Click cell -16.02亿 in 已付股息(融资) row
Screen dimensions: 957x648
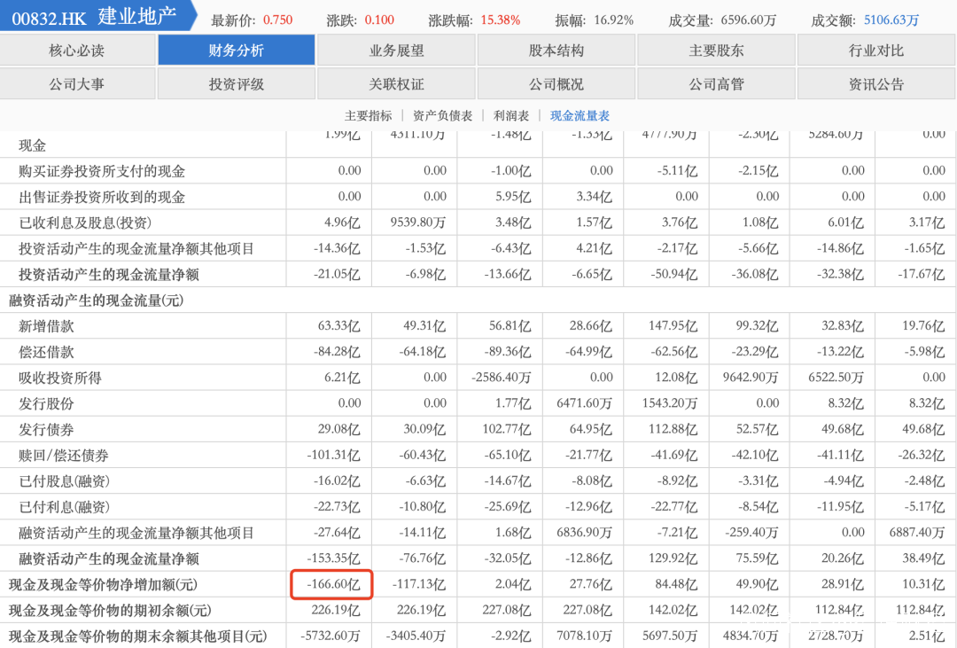pos(337,481)
